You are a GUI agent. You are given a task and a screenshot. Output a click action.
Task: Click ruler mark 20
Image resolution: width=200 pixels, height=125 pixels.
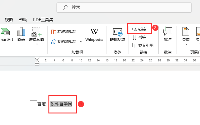pyautogui.click(x=124, y=60)
